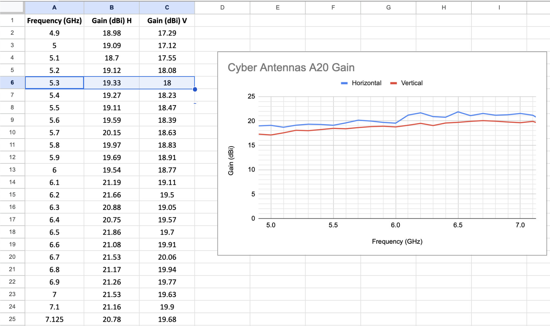Screen dimensions: 550x326
Task: Click the 7.0 label on chart x-axis
Action: [520, 225]
